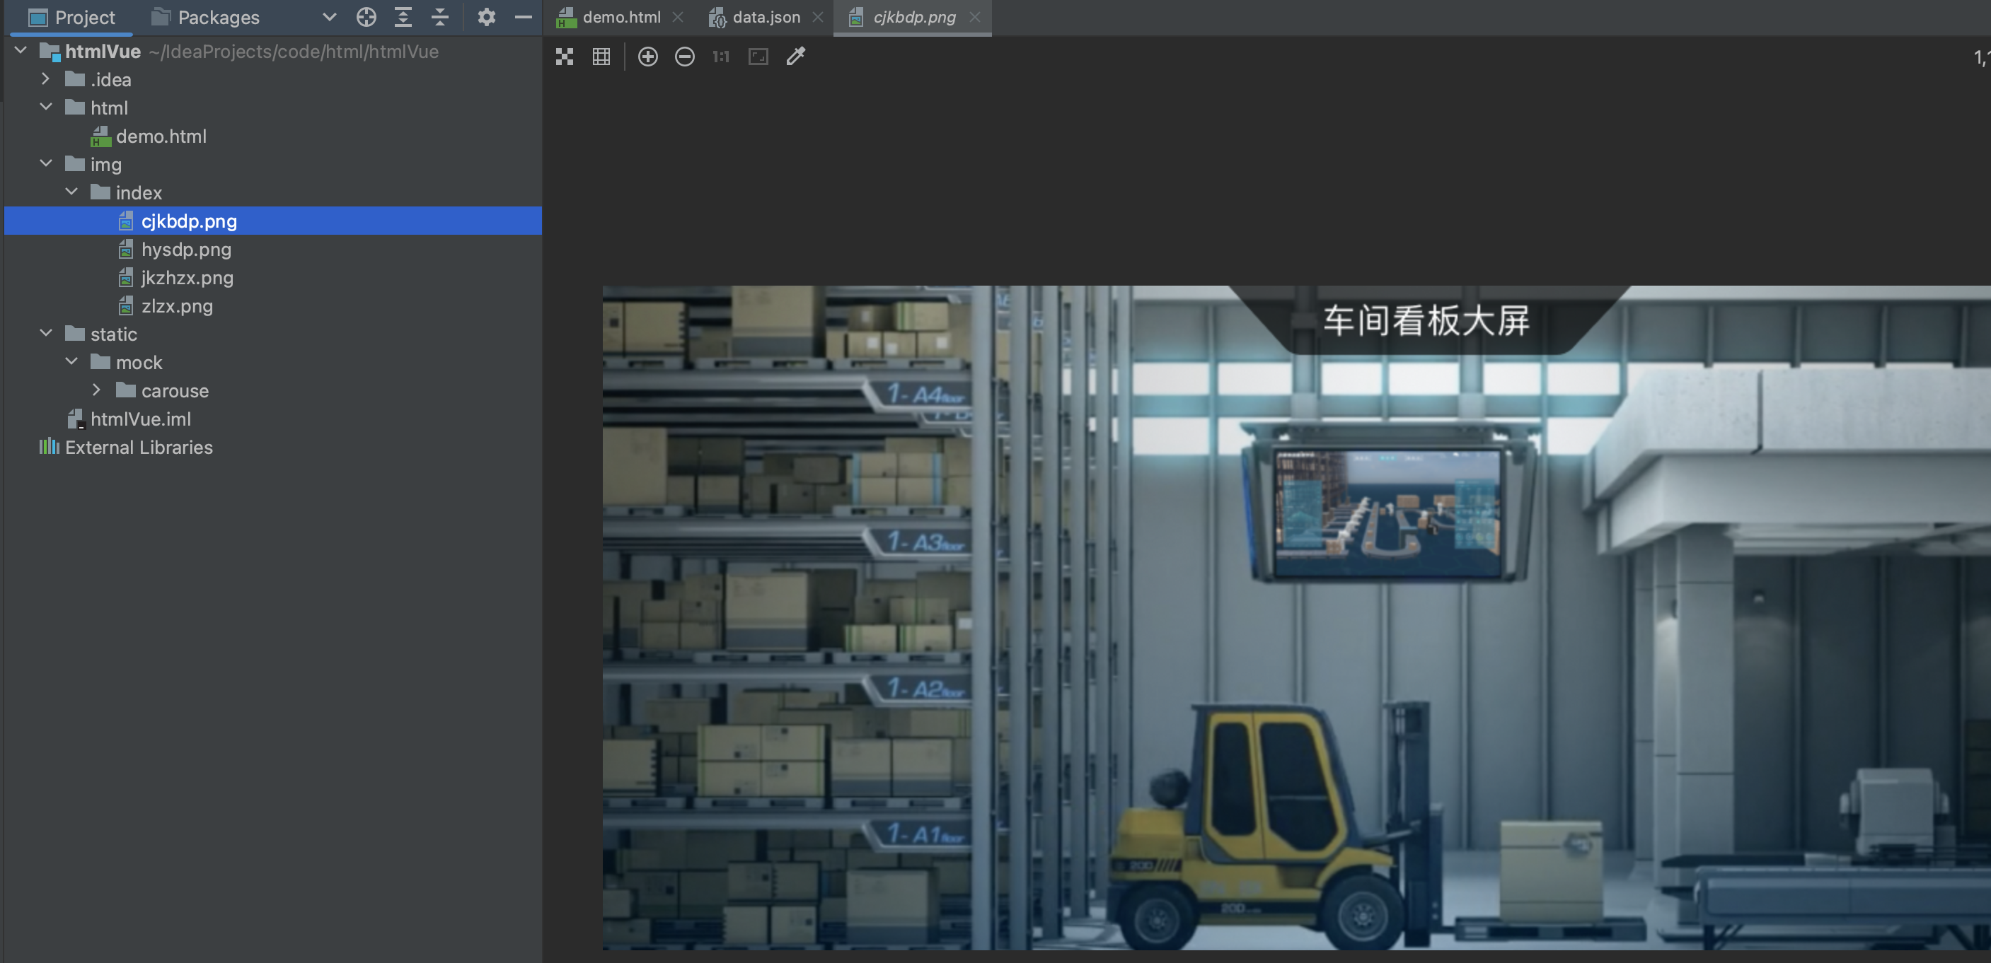Click Select Opened File crosshair icon
Viewport: 1991px width, 963px height.
tap(366, 17)
